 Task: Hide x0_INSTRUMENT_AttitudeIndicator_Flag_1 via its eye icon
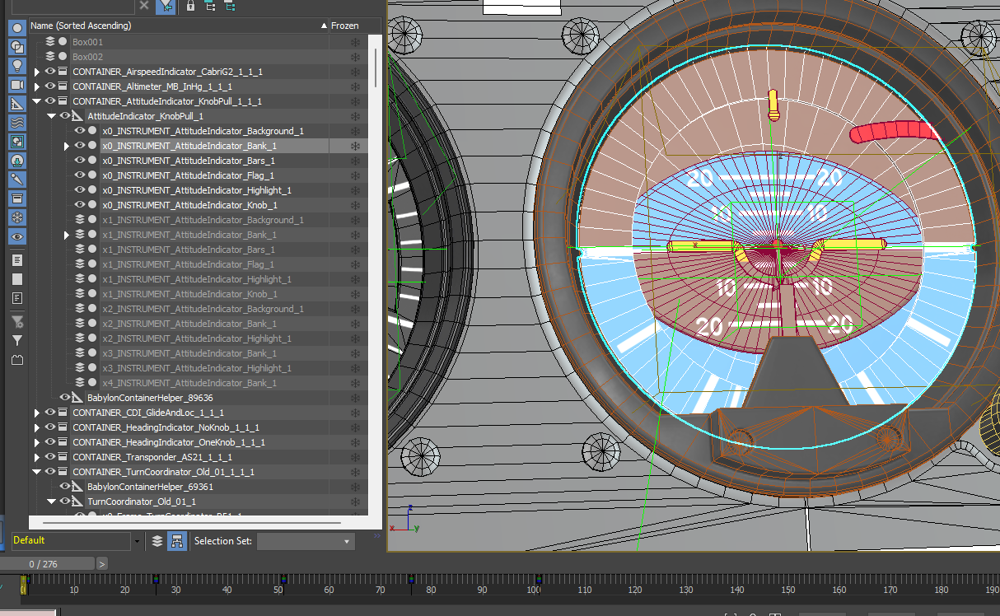click(80, 175)
